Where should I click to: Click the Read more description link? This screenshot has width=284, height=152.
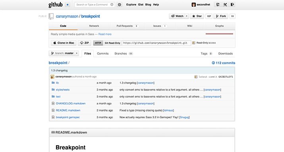coord(105,34)
